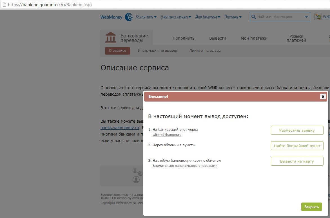
Task: Open the Вывести tab
Action: tap(218, 38)
